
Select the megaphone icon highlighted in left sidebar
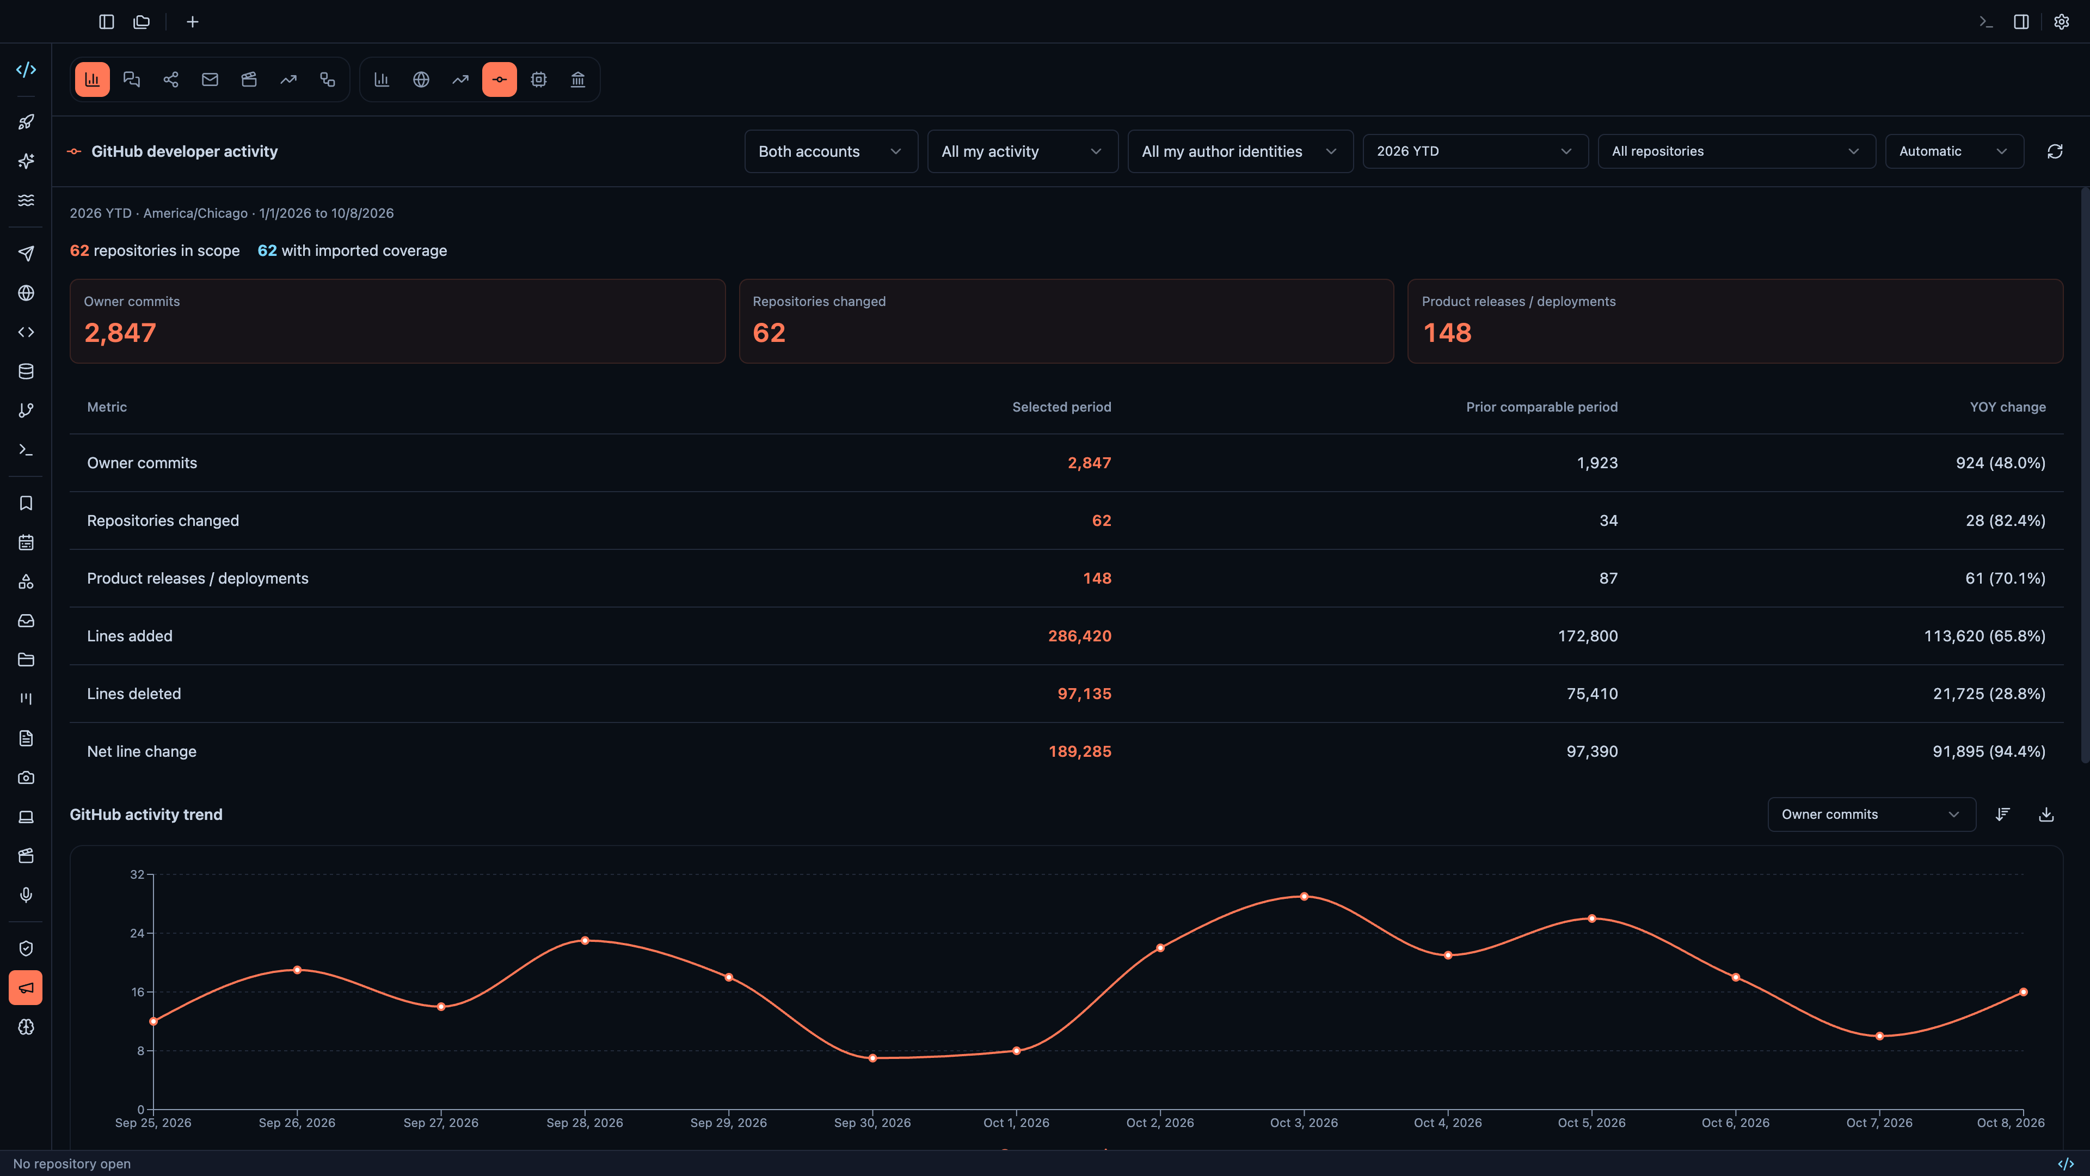(26, 988)
